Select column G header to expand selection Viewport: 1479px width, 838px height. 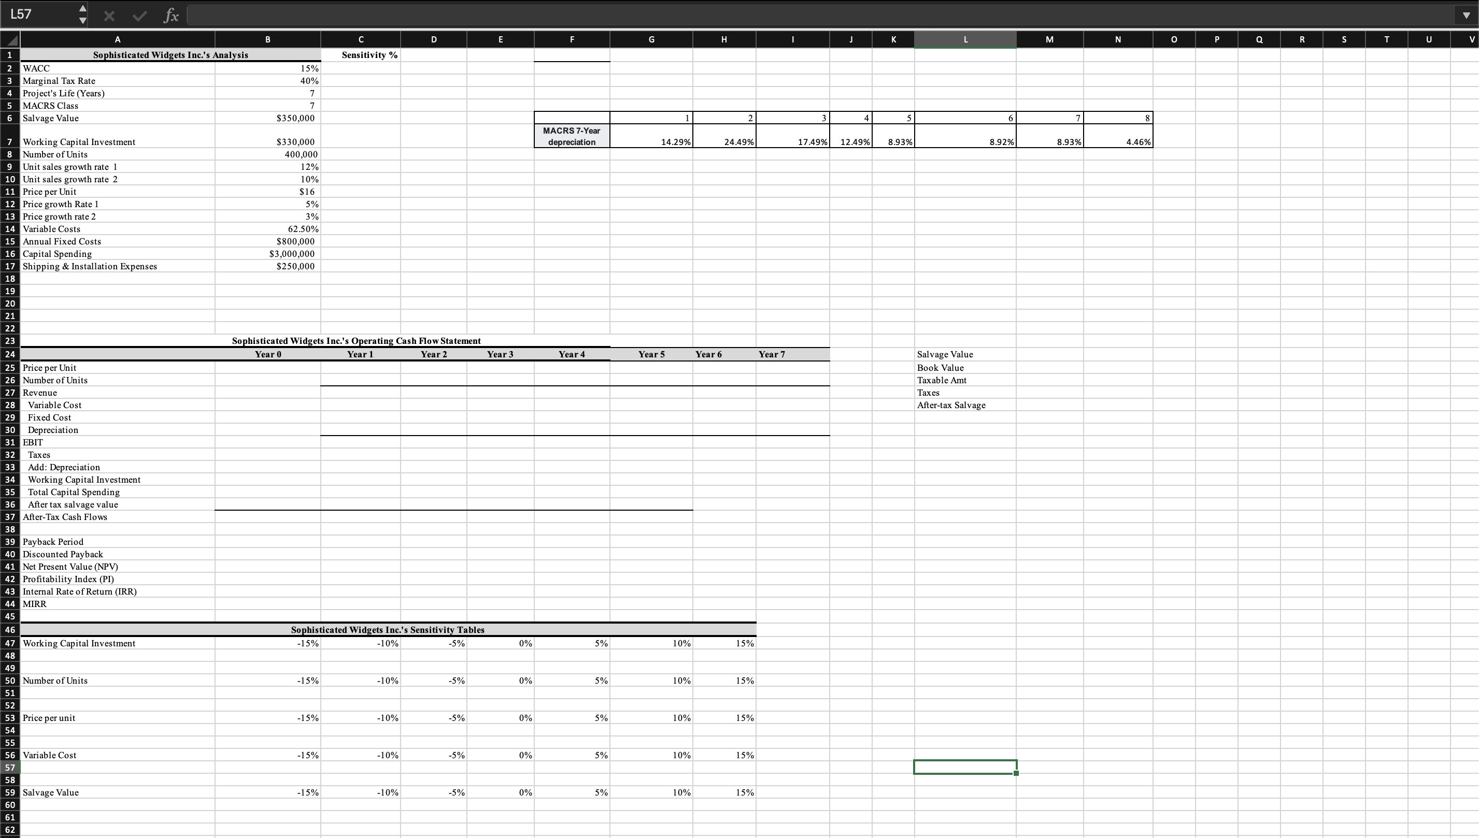click(x=651, y=39)
